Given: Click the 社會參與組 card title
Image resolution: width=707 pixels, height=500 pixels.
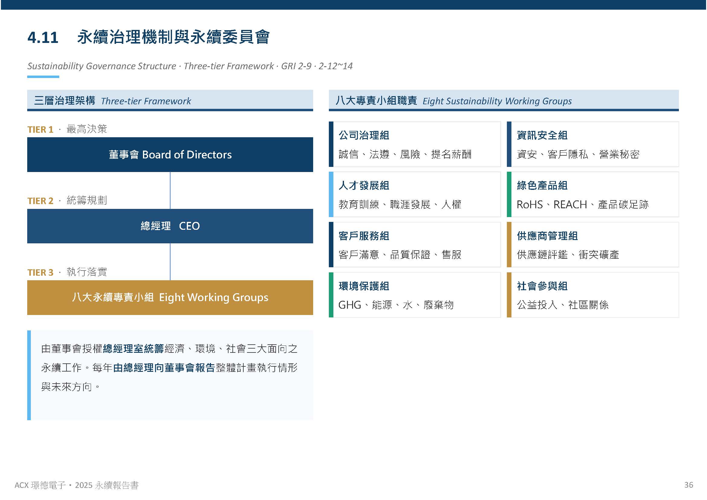Looking at the screenshot, I should pyautogui.click(x=542, y=286).
